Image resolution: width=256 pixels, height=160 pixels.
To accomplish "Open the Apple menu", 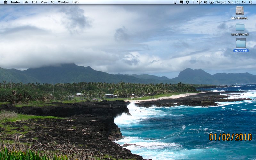I will [5, 2].
